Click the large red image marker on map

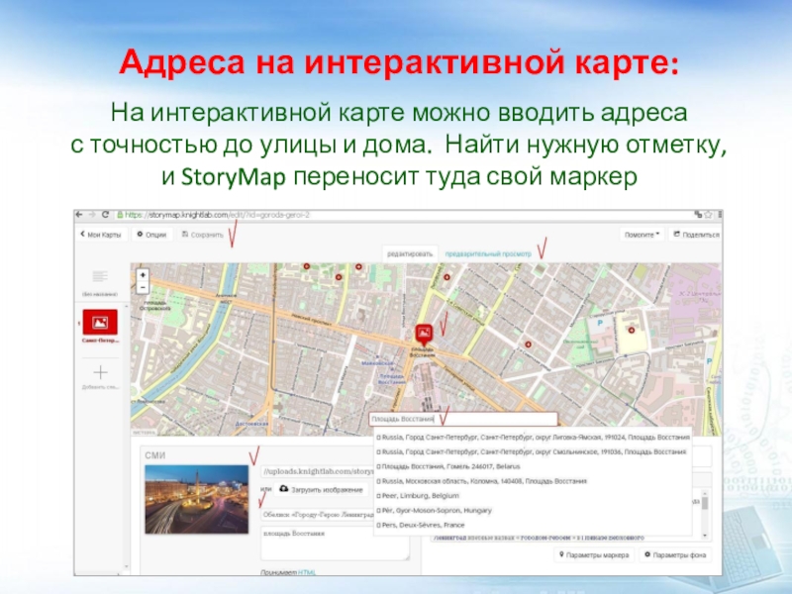pyautogui.click(x=424, y=334)
